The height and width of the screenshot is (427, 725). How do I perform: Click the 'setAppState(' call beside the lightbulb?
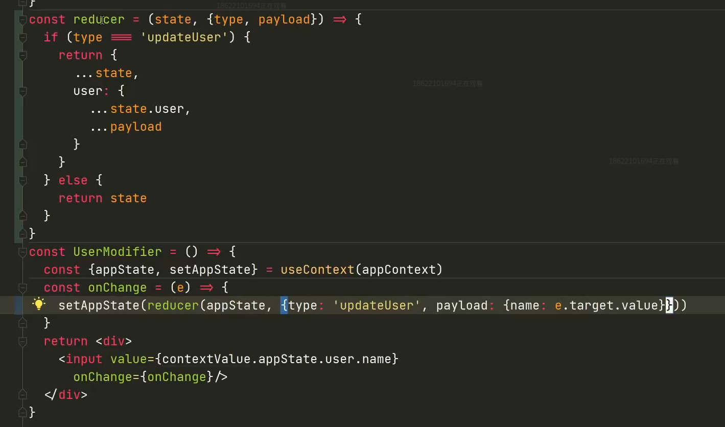coord(103,305)
